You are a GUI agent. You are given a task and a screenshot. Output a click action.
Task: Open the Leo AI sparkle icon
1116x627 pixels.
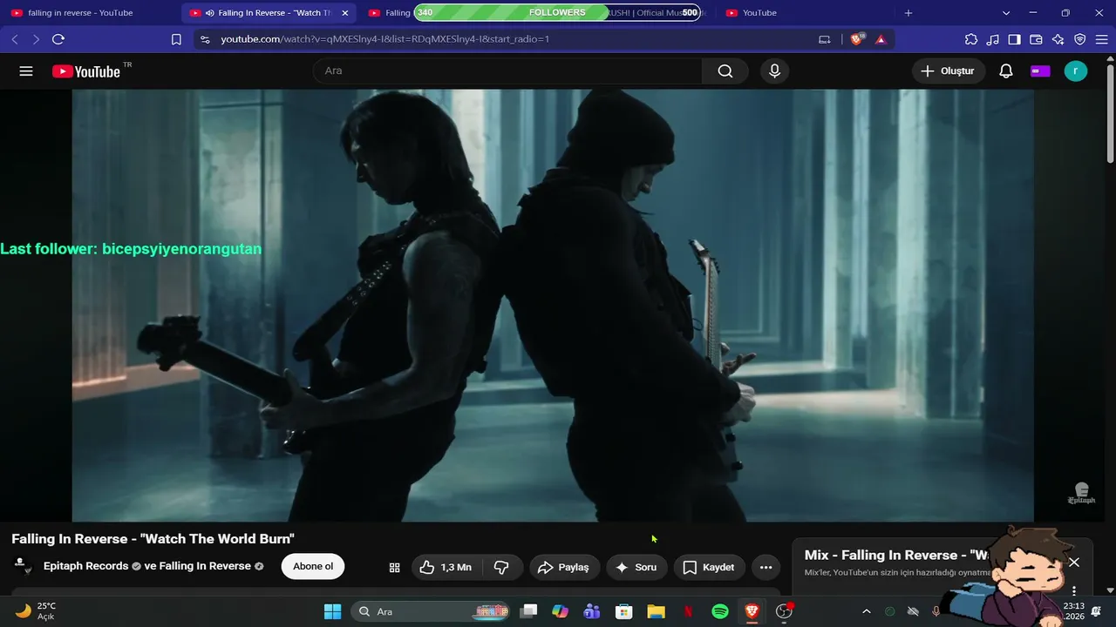1058,39
